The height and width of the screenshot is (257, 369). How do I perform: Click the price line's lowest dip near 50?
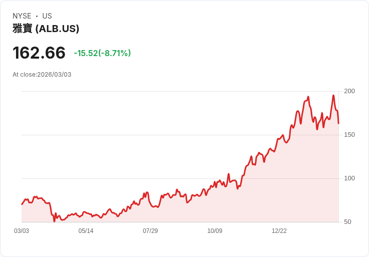pos(54,221)
